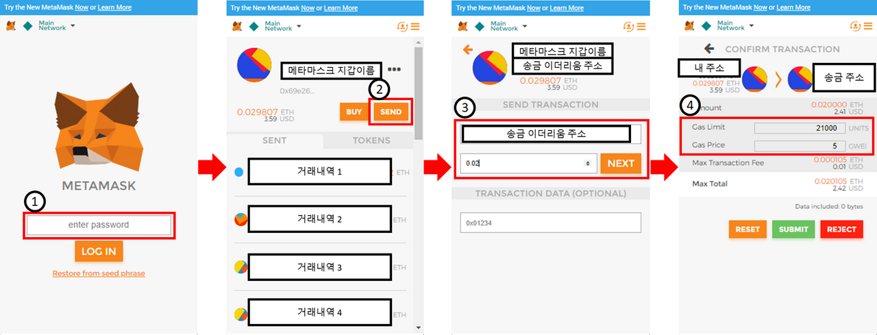Focus transaction data field 0x01234

[x=550, y=223]
